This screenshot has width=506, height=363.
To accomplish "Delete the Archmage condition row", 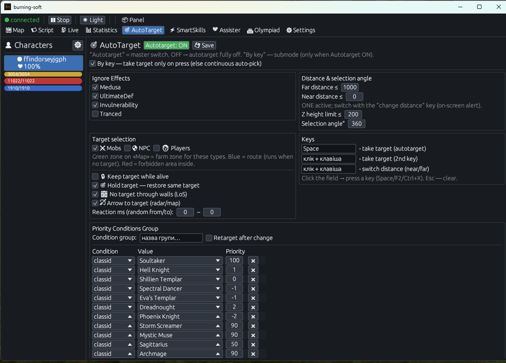I will pyautogui.click(x=253, y=354).
